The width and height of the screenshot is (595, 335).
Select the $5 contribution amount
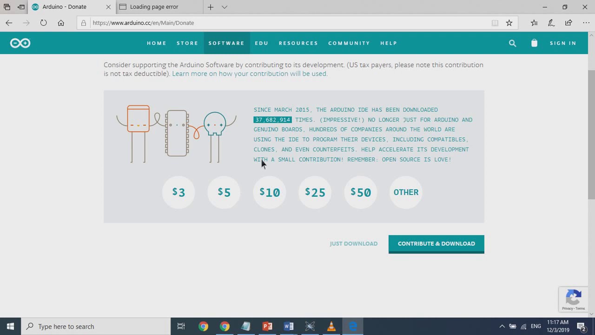coord(224,192)
